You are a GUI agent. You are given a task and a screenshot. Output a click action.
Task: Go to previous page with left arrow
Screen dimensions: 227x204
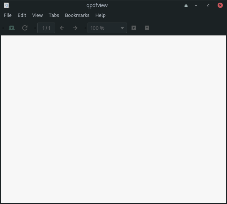coord(62,28)
